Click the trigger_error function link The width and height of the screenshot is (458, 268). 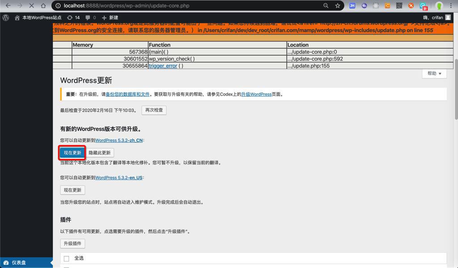[x=163, y=66]
